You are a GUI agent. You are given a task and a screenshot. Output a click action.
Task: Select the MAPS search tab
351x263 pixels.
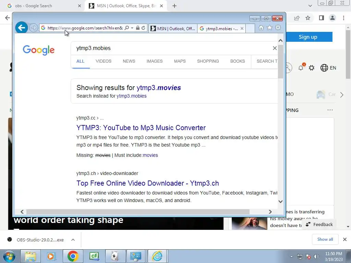[x=180, y=61]
